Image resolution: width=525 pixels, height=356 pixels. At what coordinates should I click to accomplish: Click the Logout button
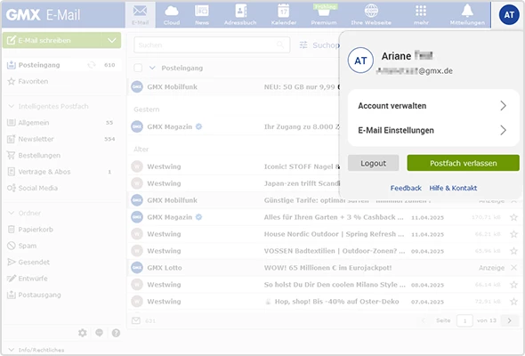(x=374, y=163)
